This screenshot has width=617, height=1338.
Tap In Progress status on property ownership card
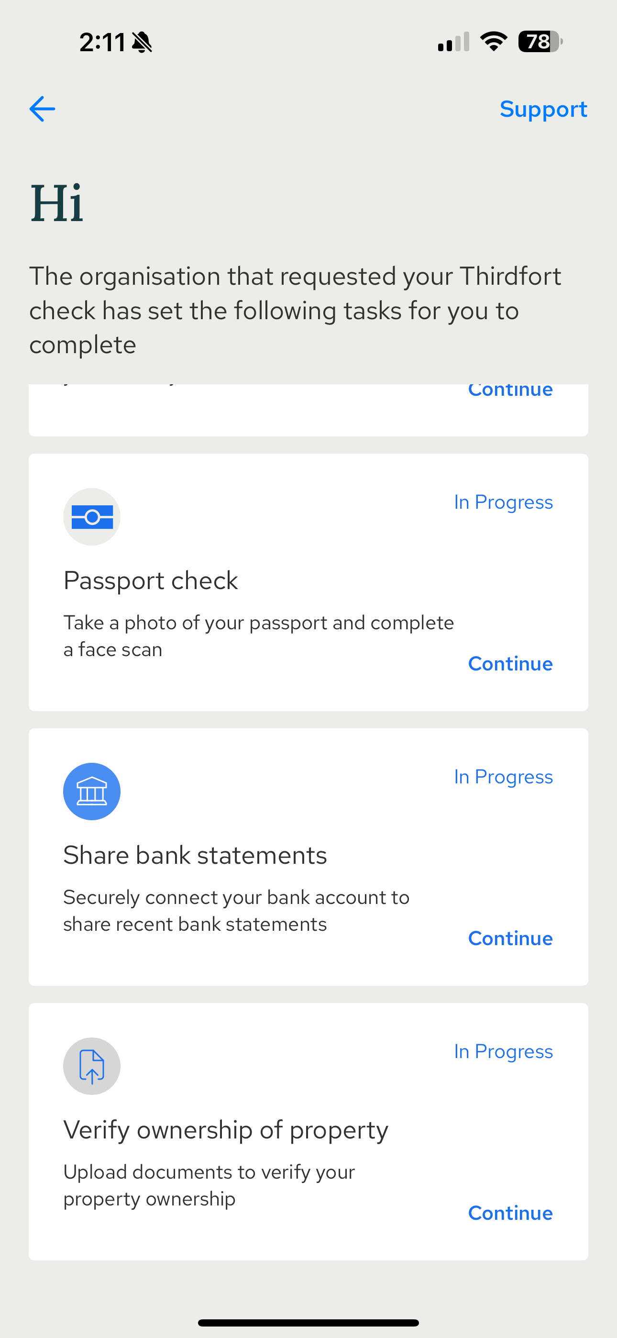503,1051
